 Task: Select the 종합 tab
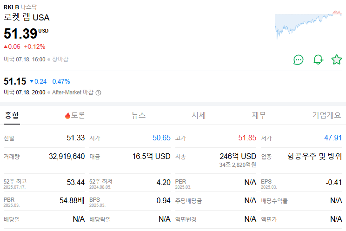[12, 115]
